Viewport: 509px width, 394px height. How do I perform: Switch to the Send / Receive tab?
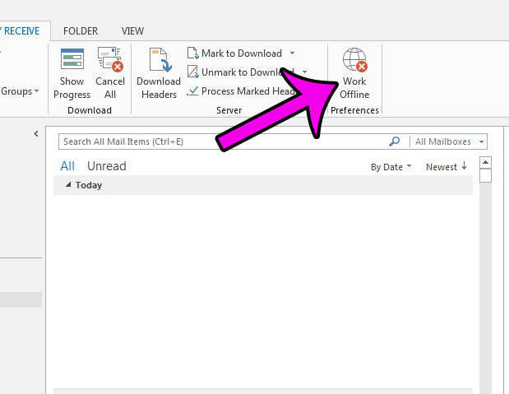point(21,31)
